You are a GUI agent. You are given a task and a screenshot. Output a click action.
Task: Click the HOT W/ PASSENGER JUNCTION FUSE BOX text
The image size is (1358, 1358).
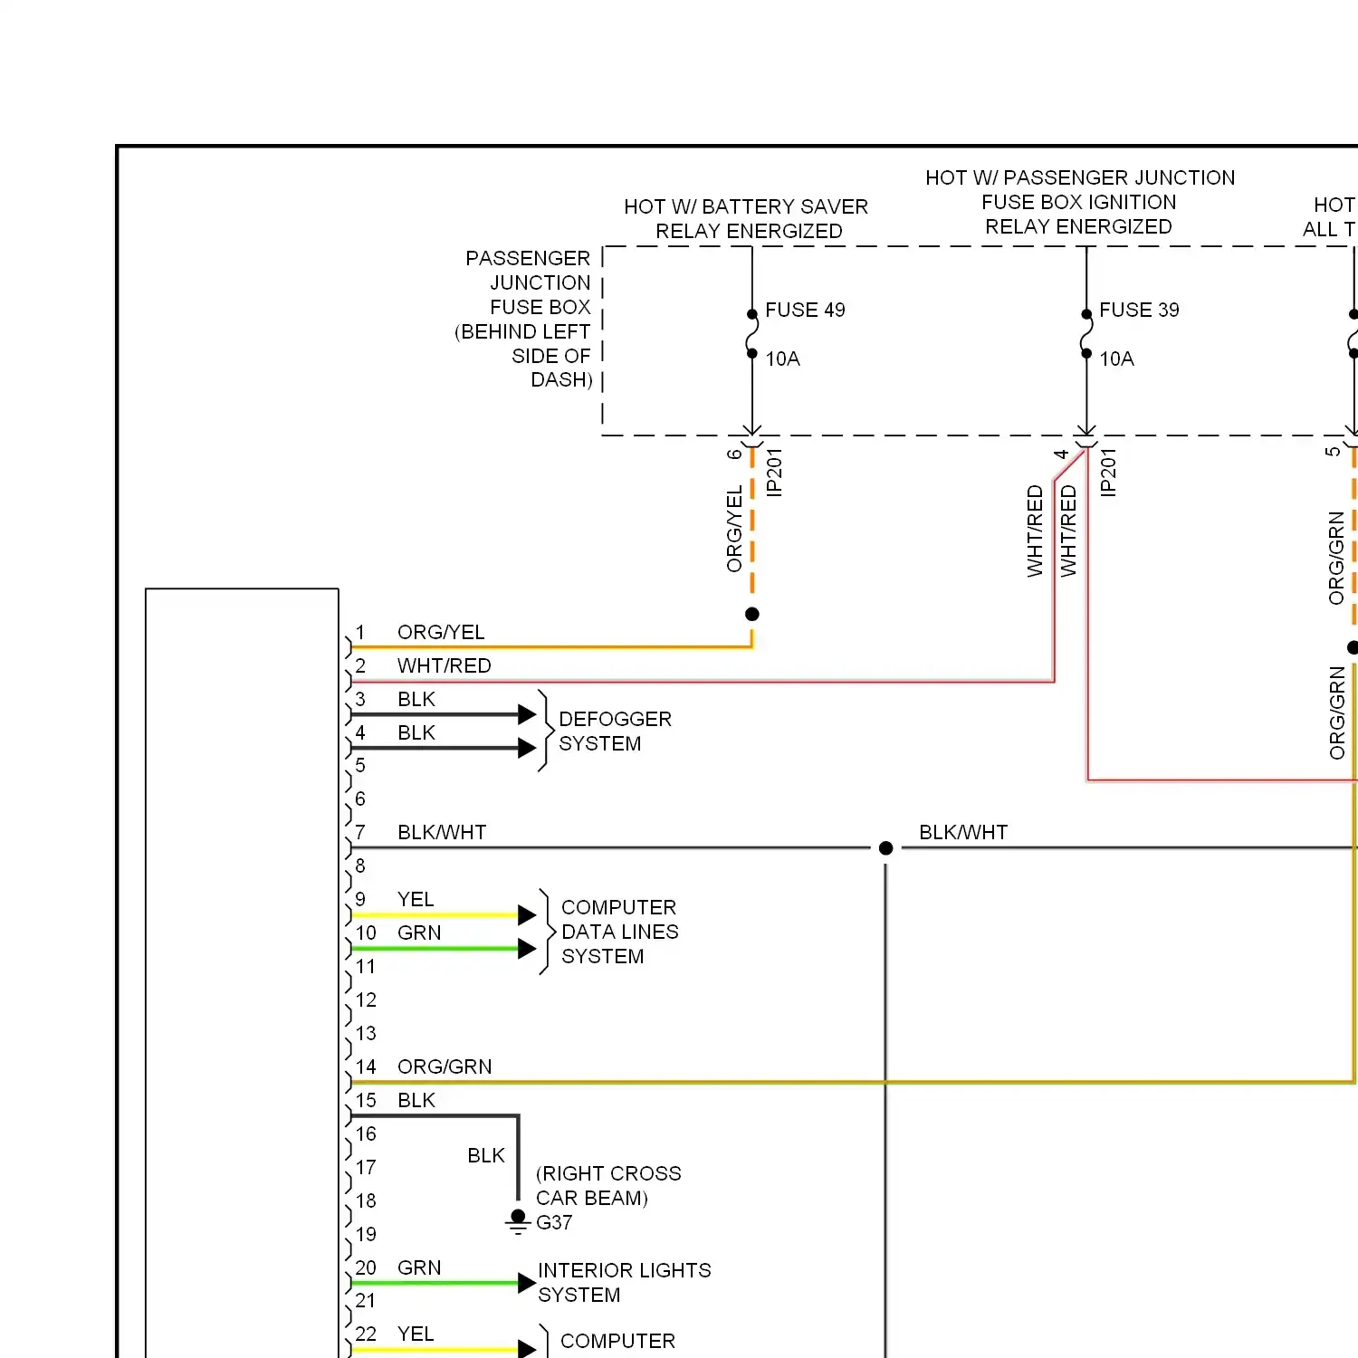pyautogui.click(x=1080, y=202)
